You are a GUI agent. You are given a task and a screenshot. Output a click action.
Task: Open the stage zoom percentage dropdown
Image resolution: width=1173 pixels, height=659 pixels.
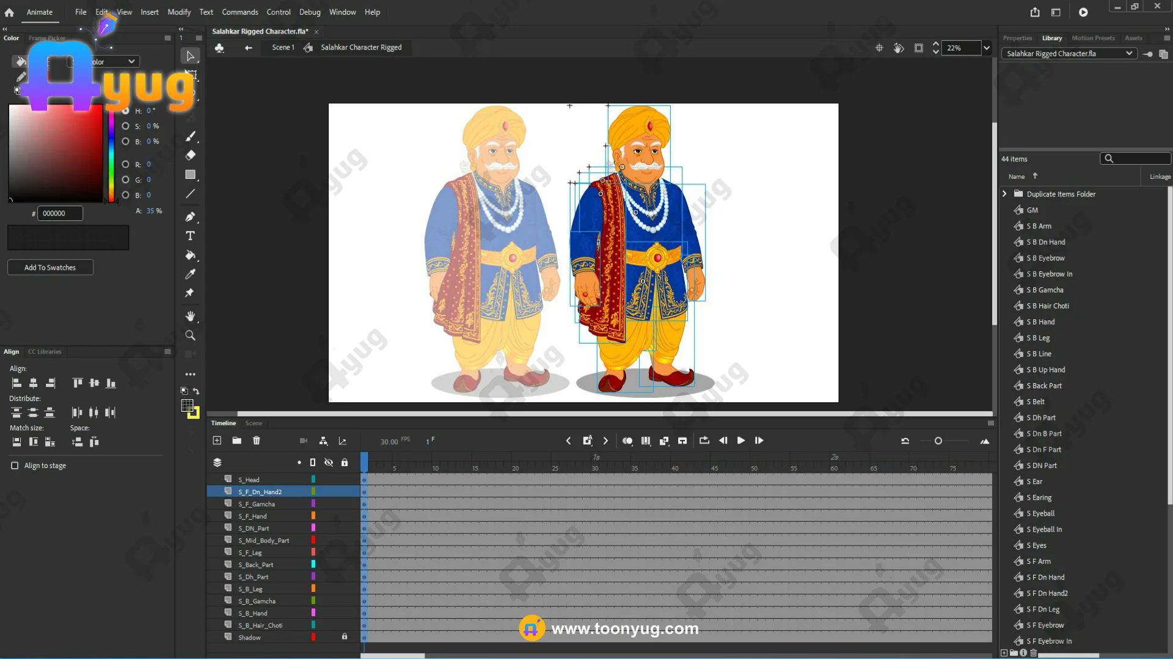point(986,48)
